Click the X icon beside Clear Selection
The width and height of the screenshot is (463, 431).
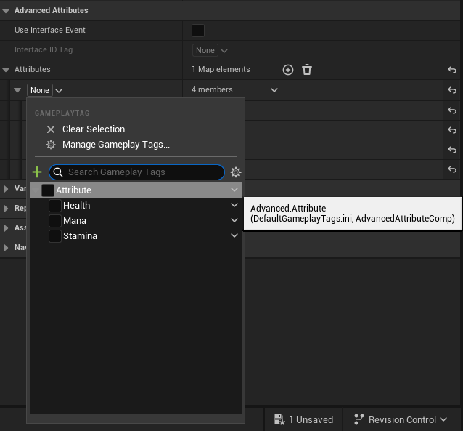tap(51, 129)
